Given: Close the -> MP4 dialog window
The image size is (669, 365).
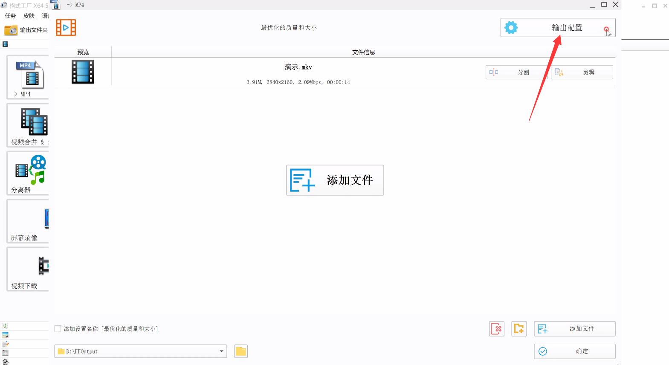Looking at the screenshot, I should tap(615, 5).
